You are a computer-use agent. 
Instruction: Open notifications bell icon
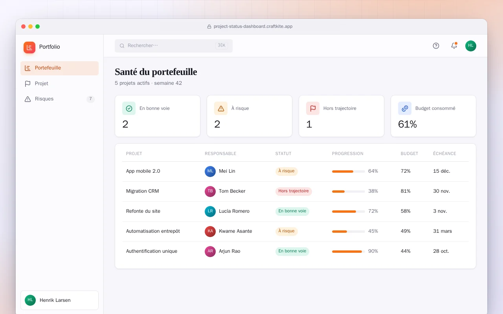tap(454, 46)
